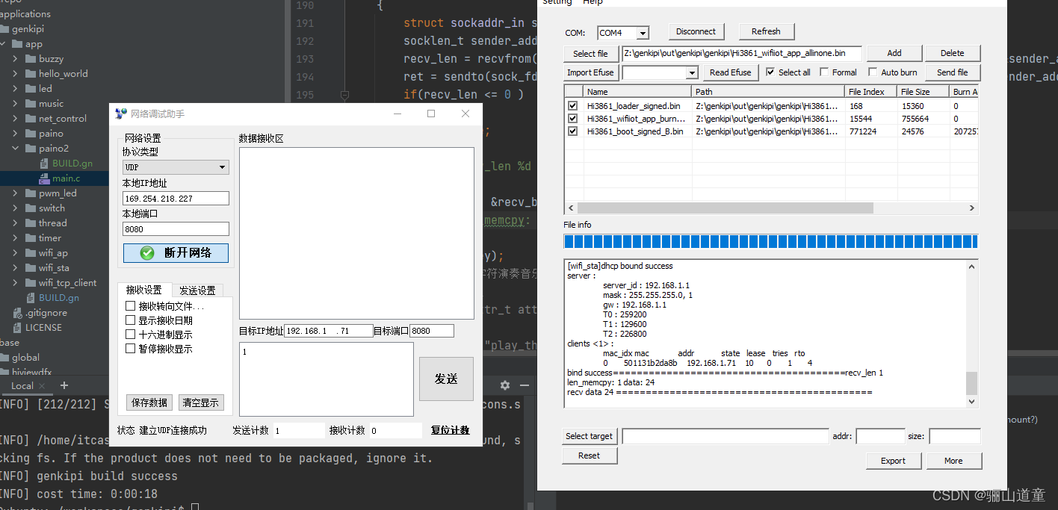Select the music folder icon
The height and width of the screenshot is (510, 1058).
(31, 104)
